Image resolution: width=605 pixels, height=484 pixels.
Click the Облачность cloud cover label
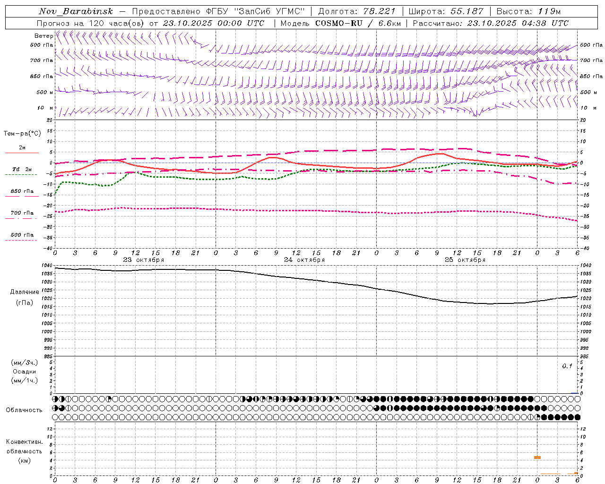point(24,410)
